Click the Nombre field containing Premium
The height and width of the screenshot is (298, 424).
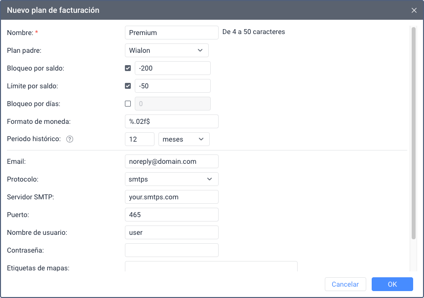pos(172,33)
